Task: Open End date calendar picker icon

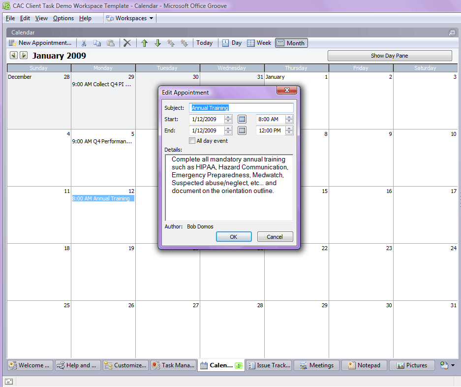Action: click(242, 130)
